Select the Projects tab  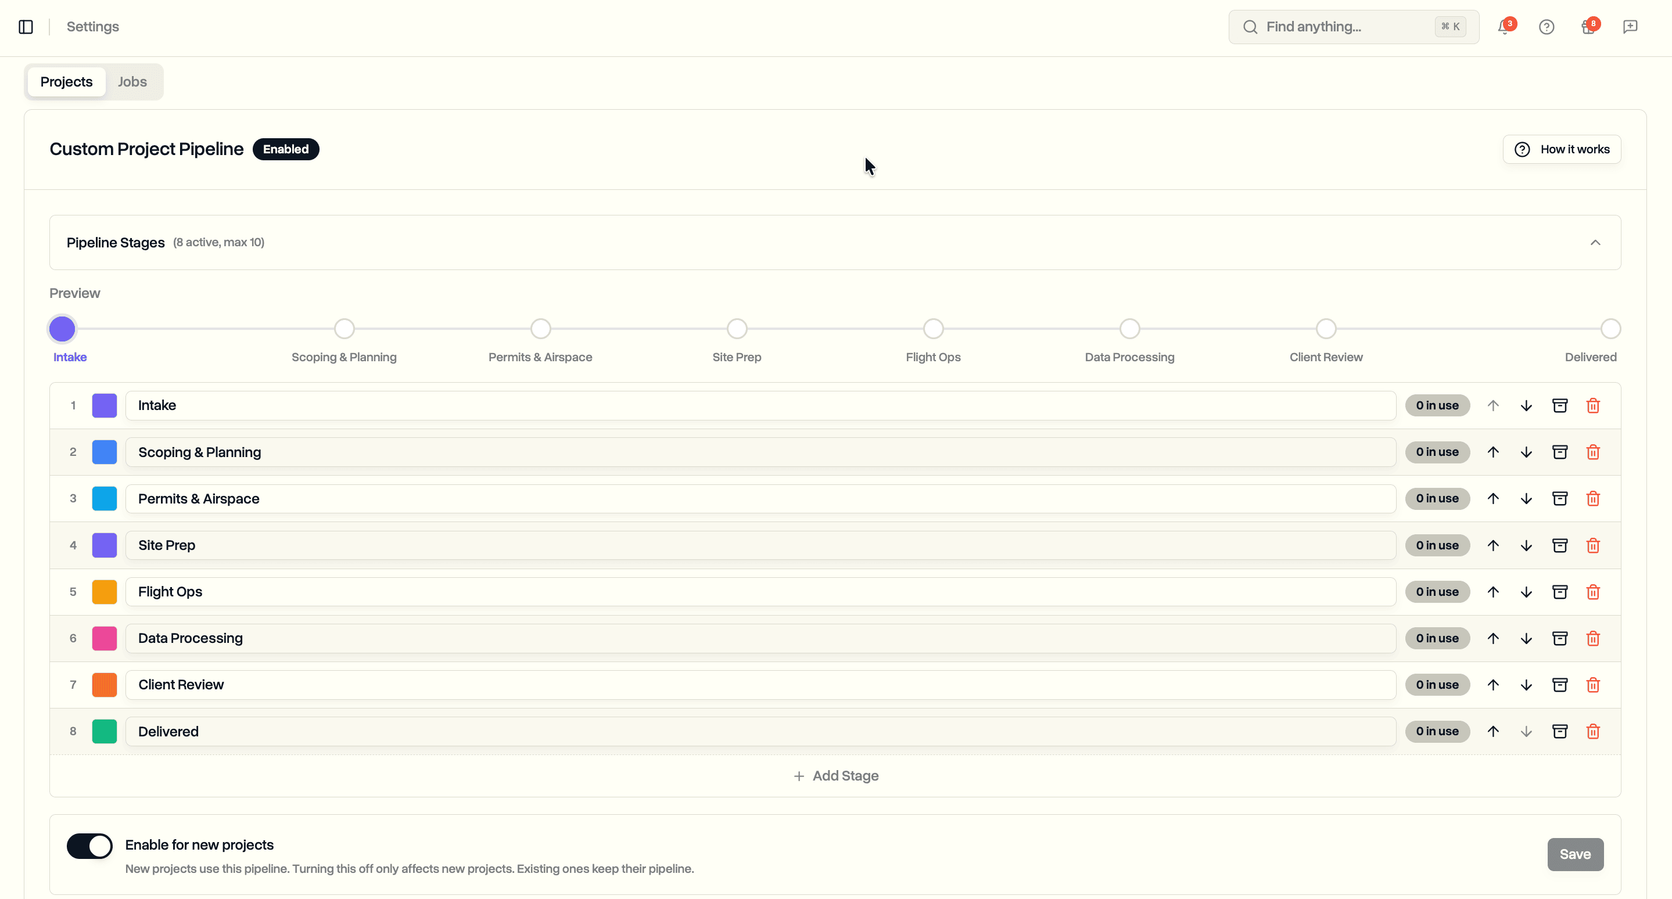(66, 81)
